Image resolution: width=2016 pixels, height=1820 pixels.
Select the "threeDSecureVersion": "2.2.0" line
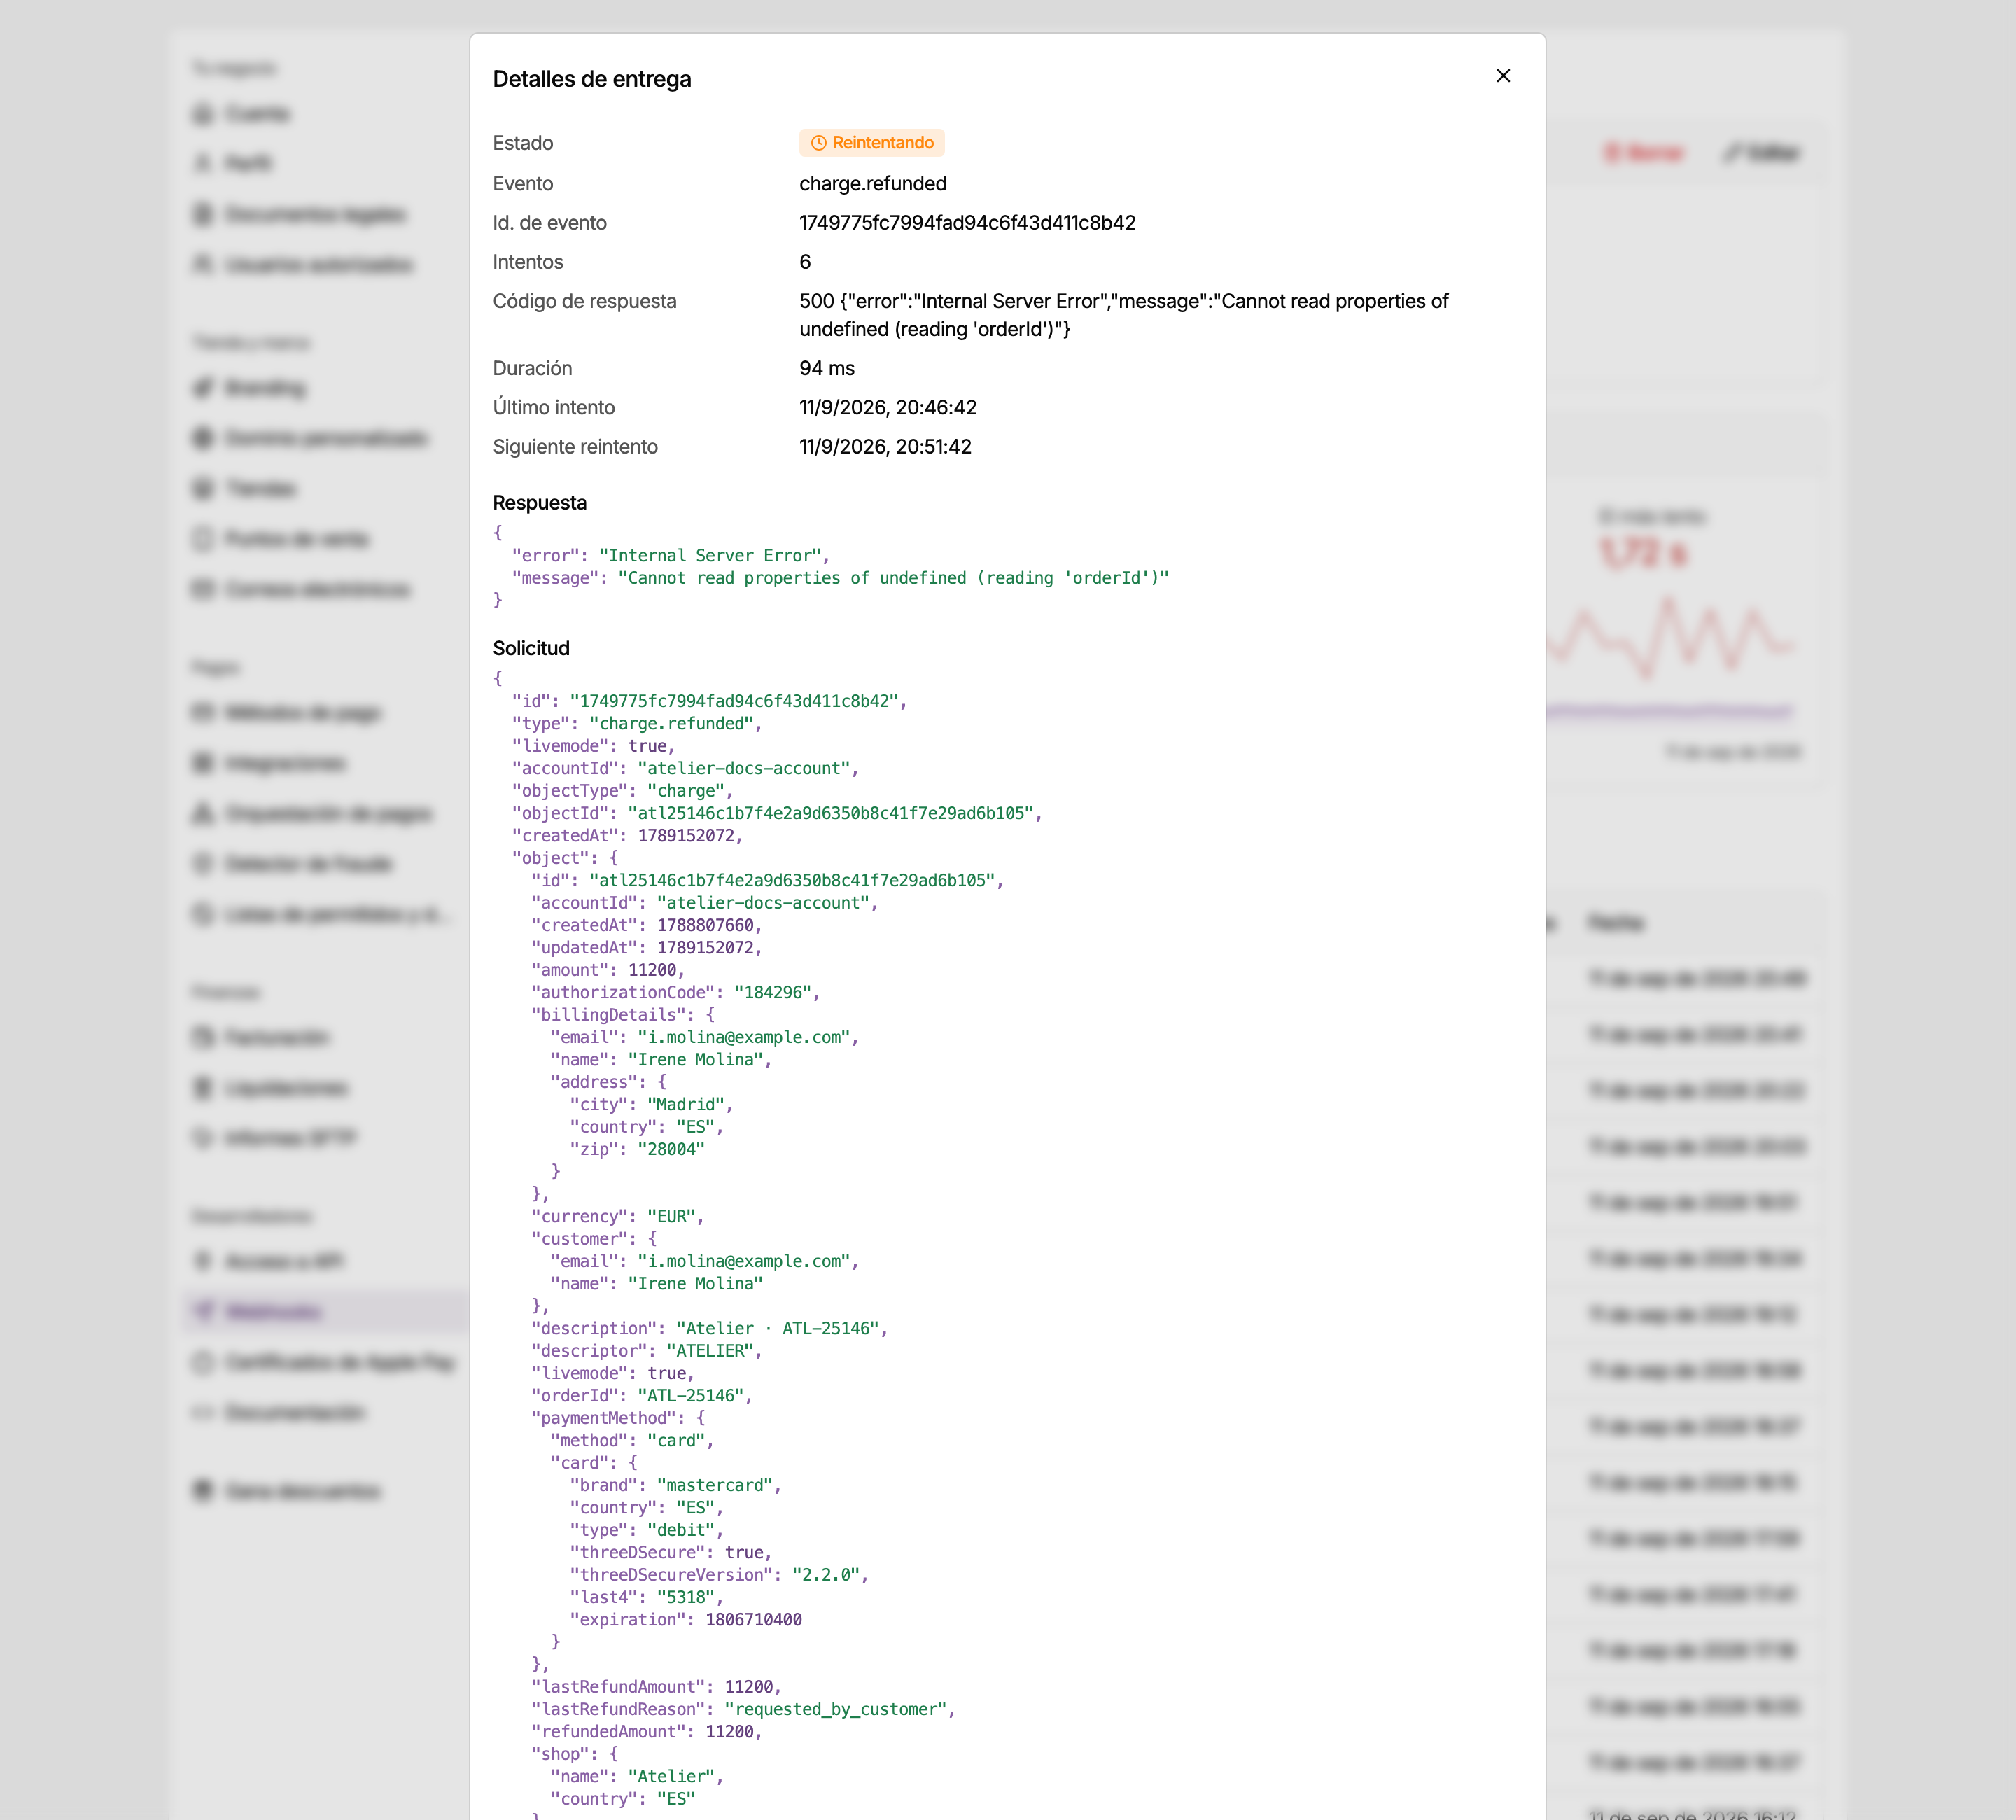[x=719, y=1575]
